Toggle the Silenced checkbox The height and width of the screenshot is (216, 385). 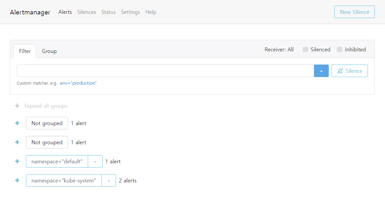(x=305, y=49)
